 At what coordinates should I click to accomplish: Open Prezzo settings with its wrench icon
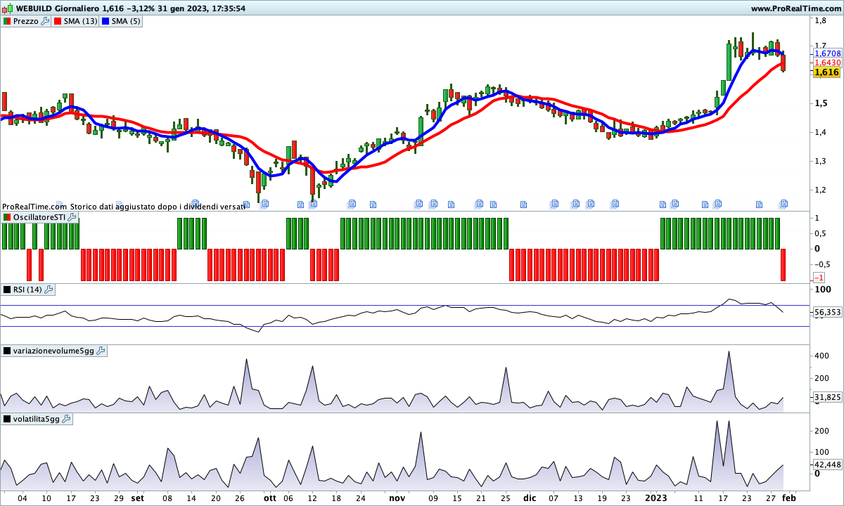pyautogui.click(x=45, y=21)
